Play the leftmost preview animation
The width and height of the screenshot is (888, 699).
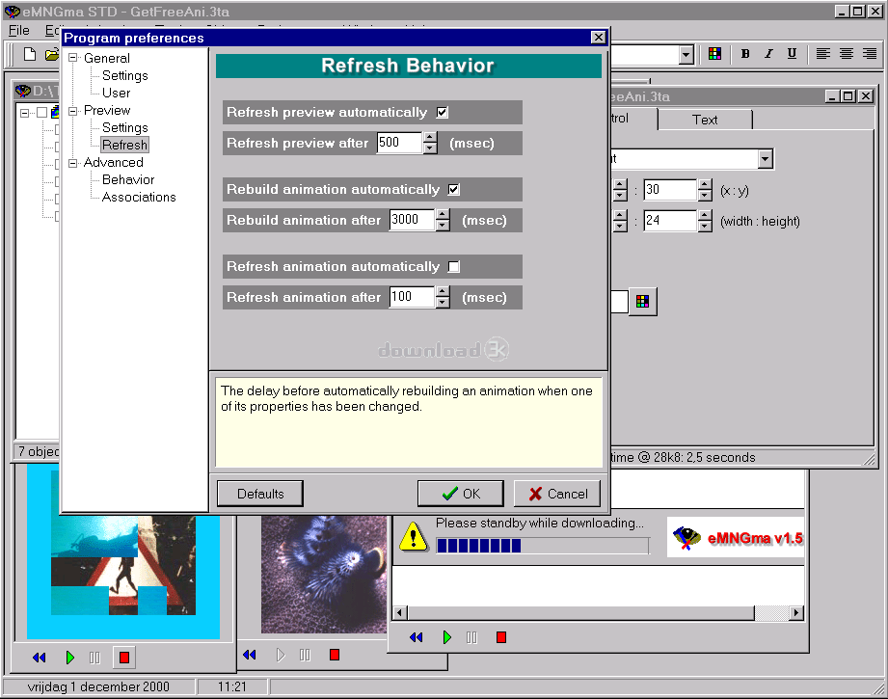coord(69,658)
